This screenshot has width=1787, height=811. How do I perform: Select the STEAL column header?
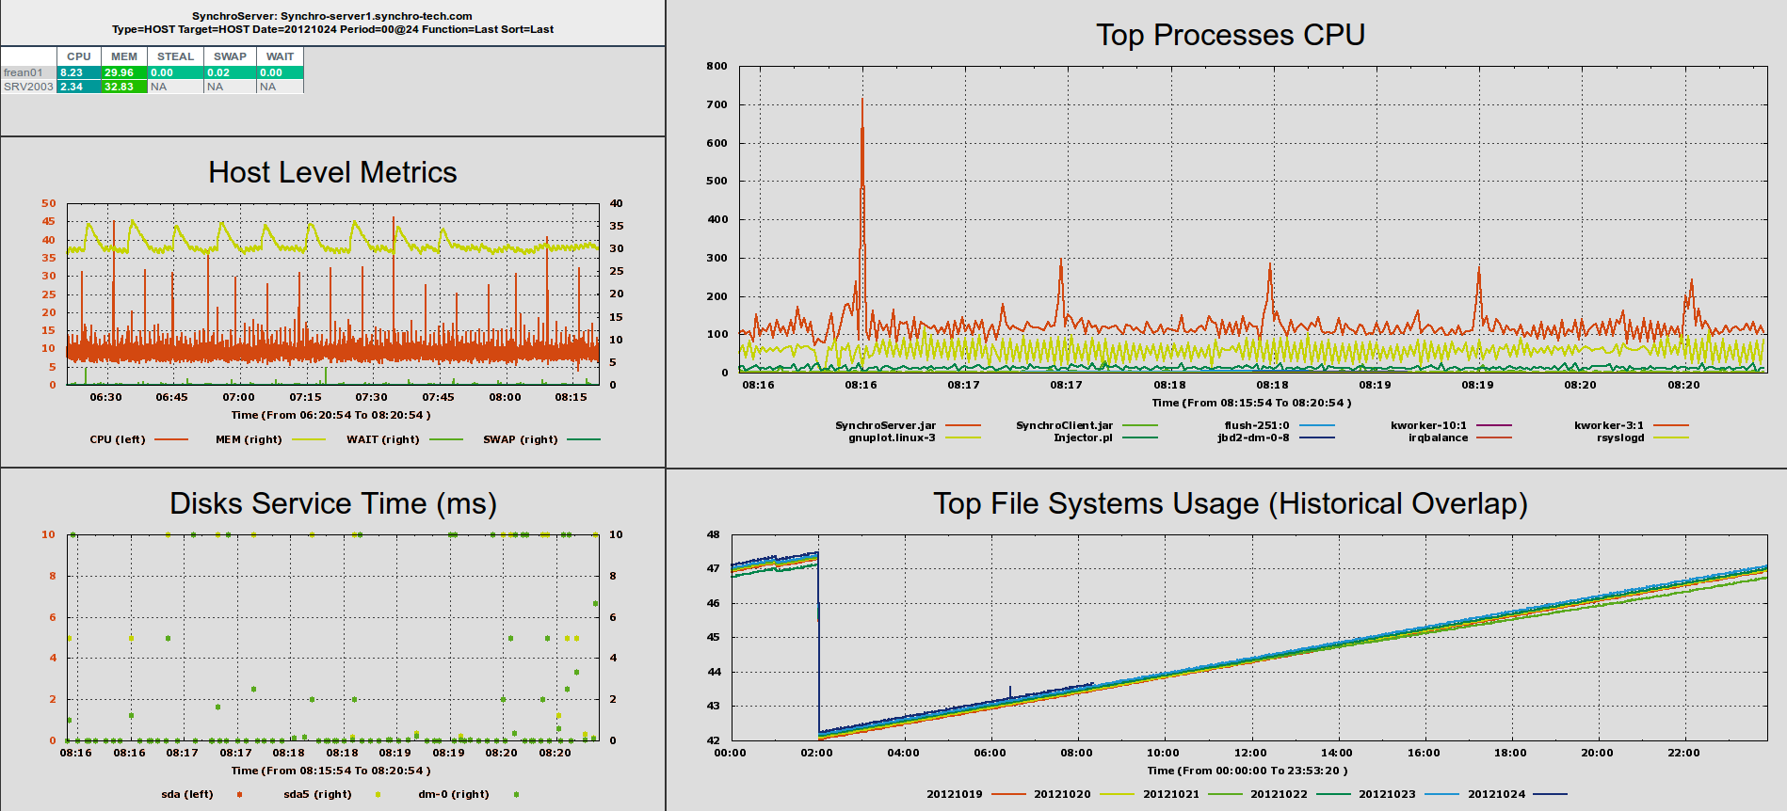[175, 56]
